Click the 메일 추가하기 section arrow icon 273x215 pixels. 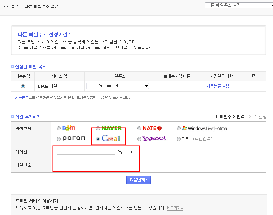tap(12, 117)
